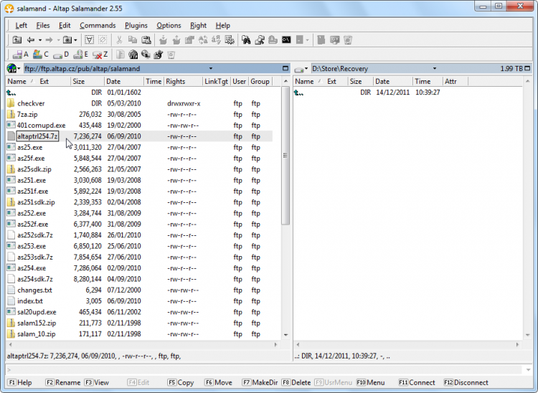The width and height of the screenshot is (538, 393).
Task: Click left panel scroll down arrow
Action: 285,335
